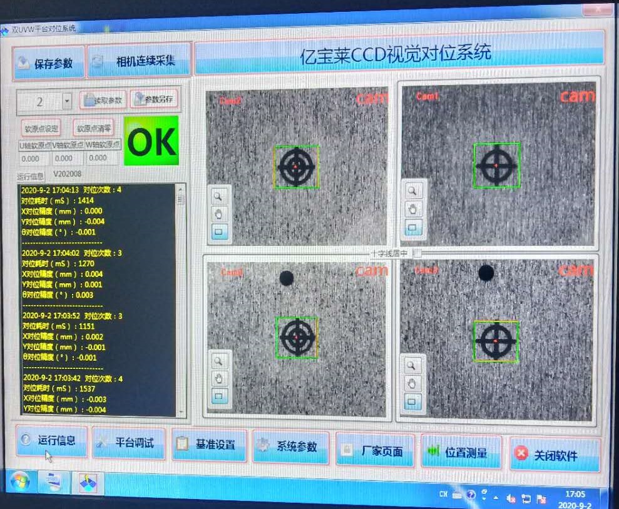Click the zoom magnifier in bottom-right camera view
The height and width of the screenshot is (509, 619).
click(x=412, y=365)
